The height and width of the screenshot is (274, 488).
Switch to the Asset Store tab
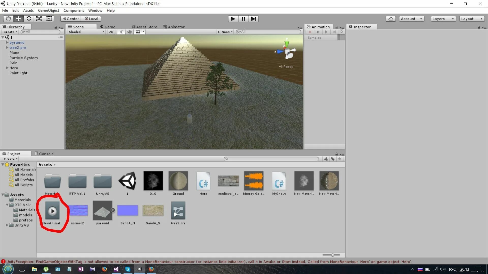click(x=144, y=27)
